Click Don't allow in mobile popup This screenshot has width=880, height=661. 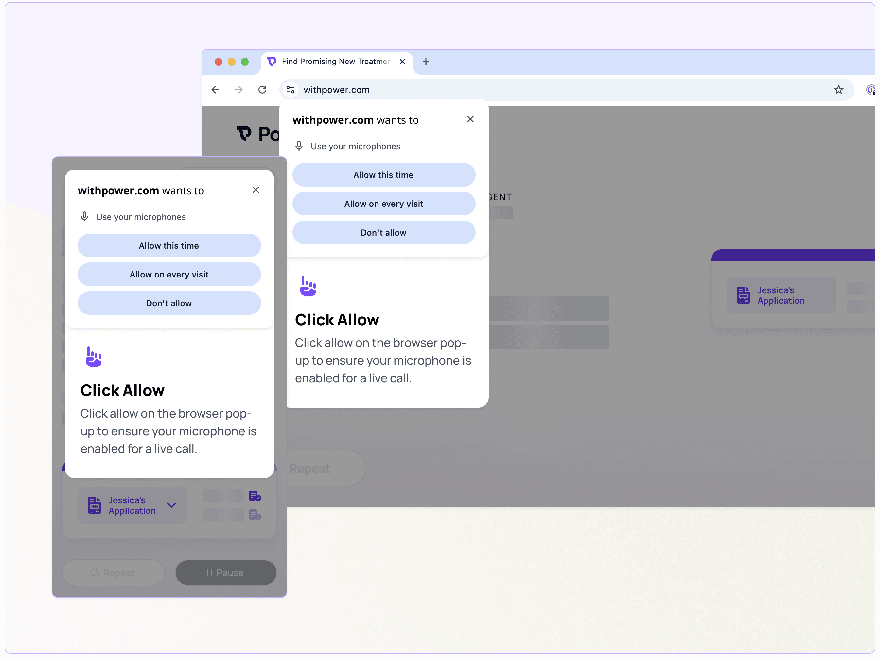[x=169, y=303]
